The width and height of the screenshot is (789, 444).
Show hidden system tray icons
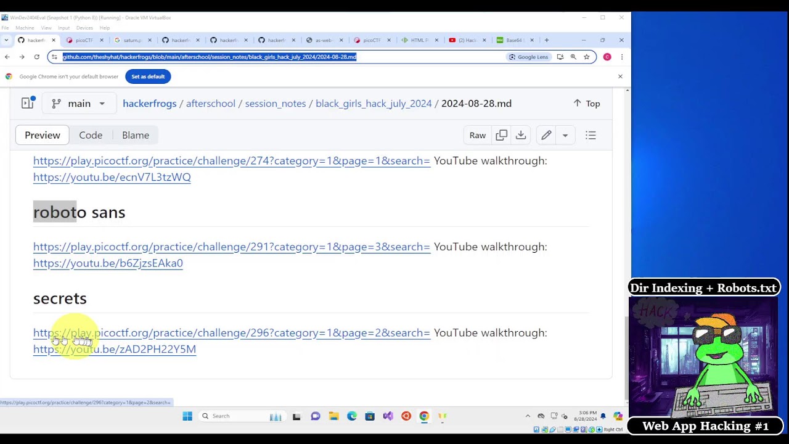pos(528,416)
